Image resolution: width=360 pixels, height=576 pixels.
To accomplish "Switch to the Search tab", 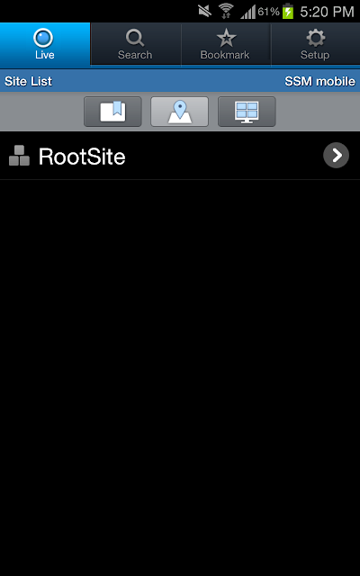I will (x=135, y=45).
